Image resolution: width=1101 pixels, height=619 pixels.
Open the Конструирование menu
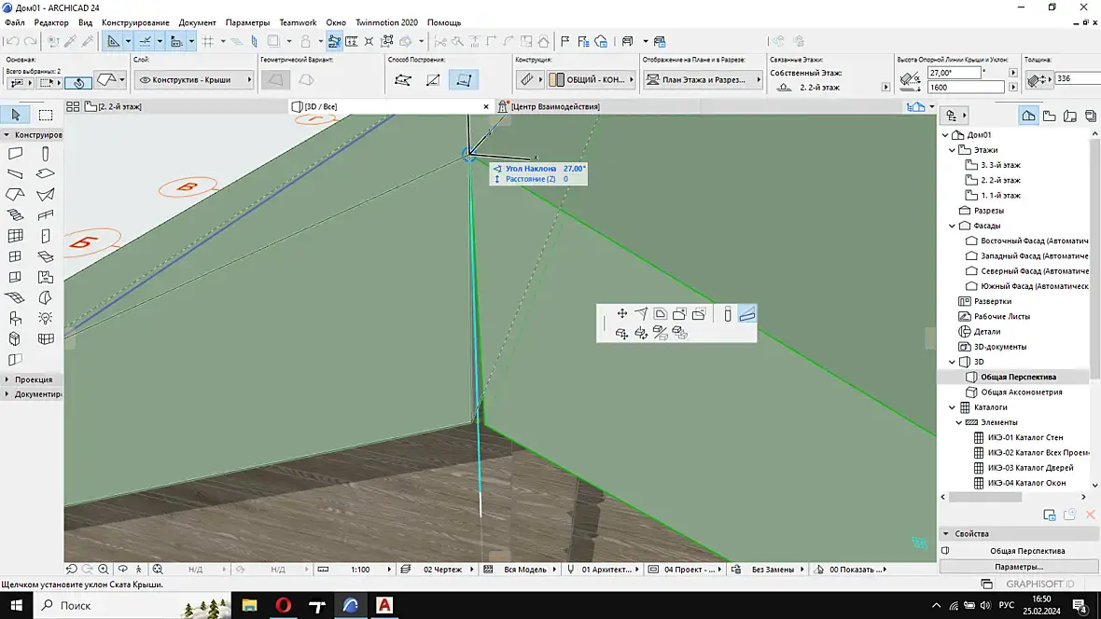pyautogui.click(x=135, y=22)
